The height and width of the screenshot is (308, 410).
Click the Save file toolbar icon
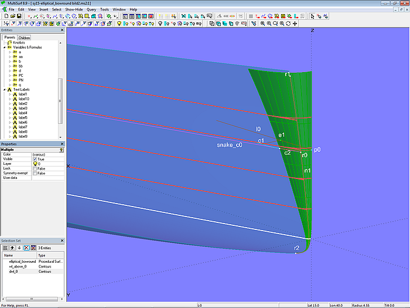[18, 16]
